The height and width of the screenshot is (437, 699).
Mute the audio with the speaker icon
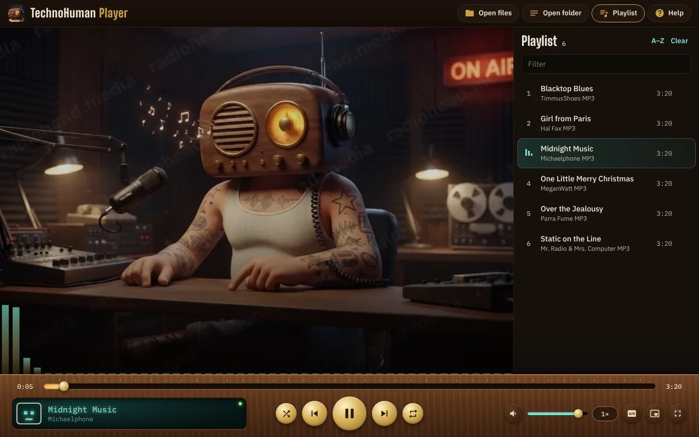pos(513,414)
